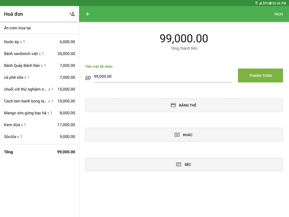The height and width of the screenshot is (217, 289).
Task: Go back using the arrow icon
Action: tap(88, 14)
